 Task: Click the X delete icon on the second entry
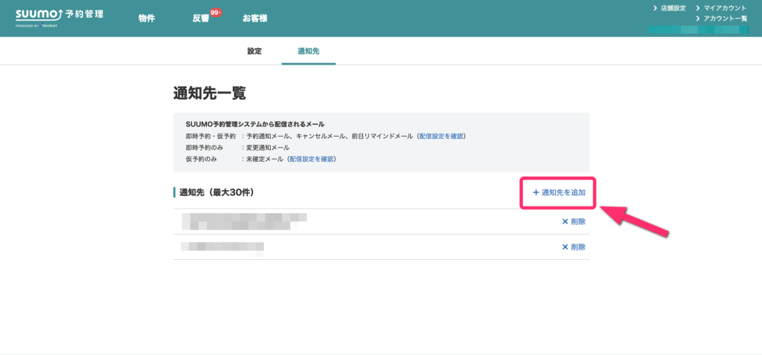[565, 247]
